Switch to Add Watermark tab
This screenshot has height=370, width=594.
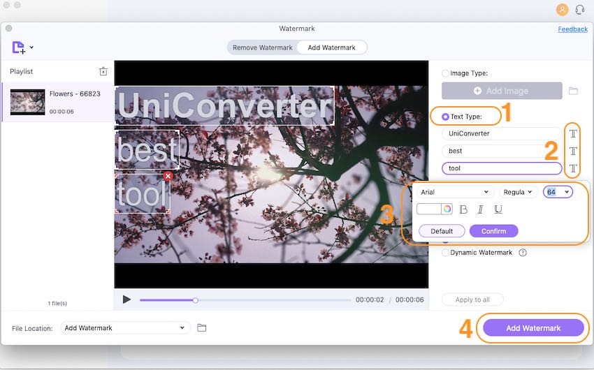coord(331,47)
